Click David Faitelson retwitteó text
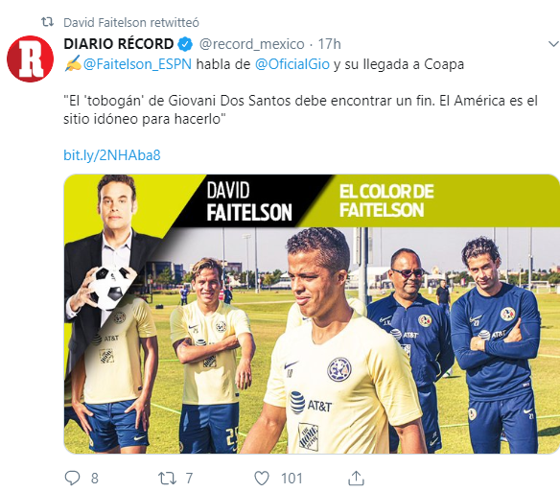 pos(131,22)
